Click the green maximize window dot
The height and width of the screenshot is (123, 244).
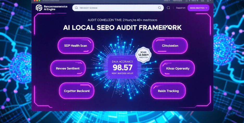click(39, 1)
